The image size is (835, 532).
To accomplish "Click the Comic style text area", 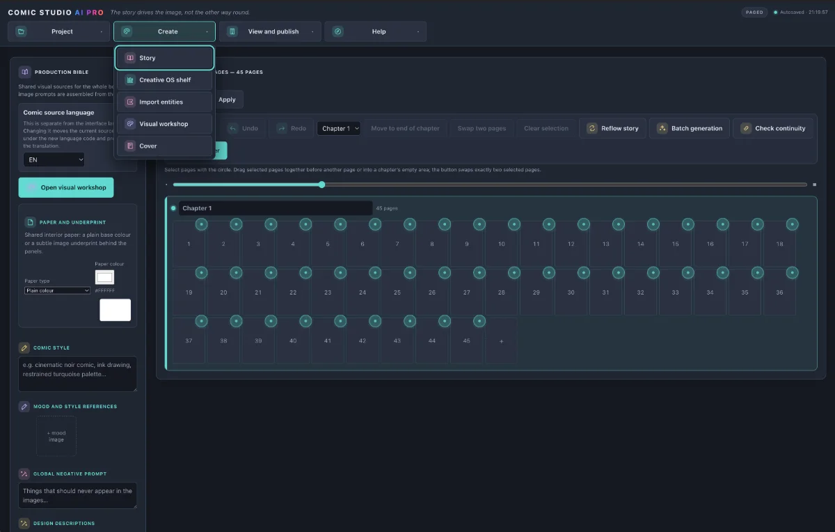I will point(78,374).
